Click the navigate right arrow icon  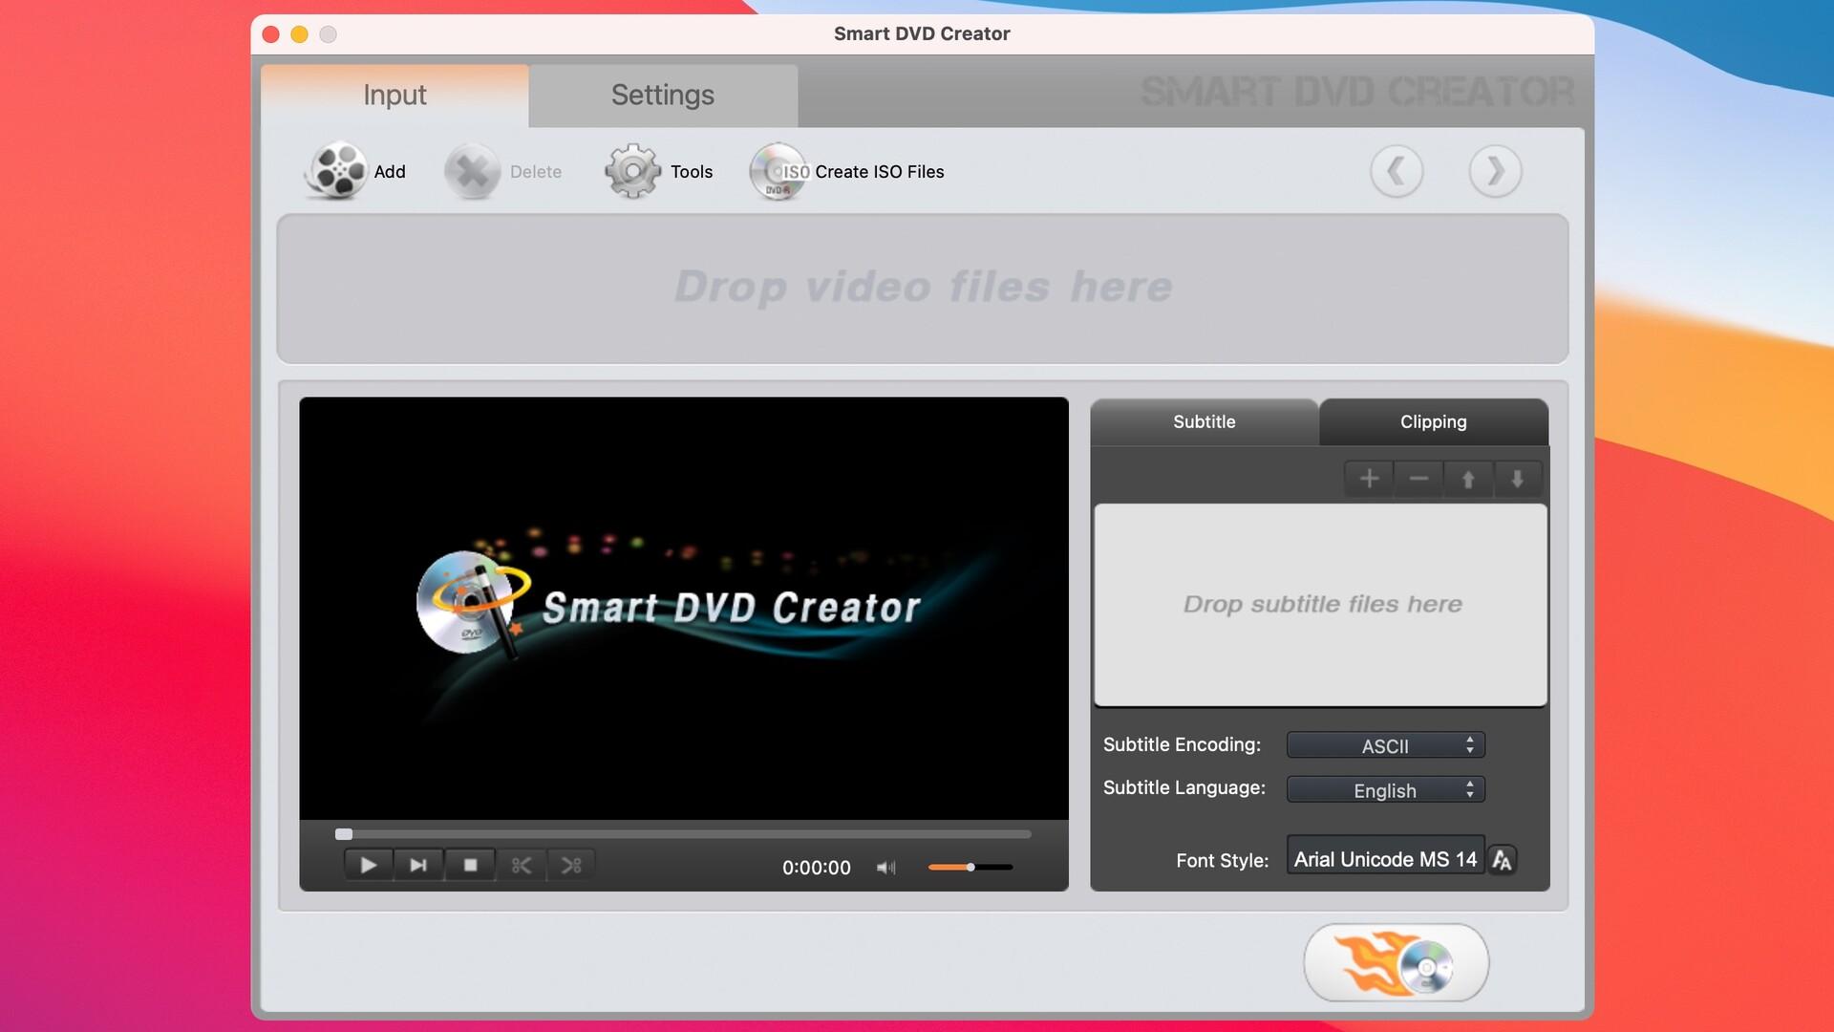(x=1494, y=169)
